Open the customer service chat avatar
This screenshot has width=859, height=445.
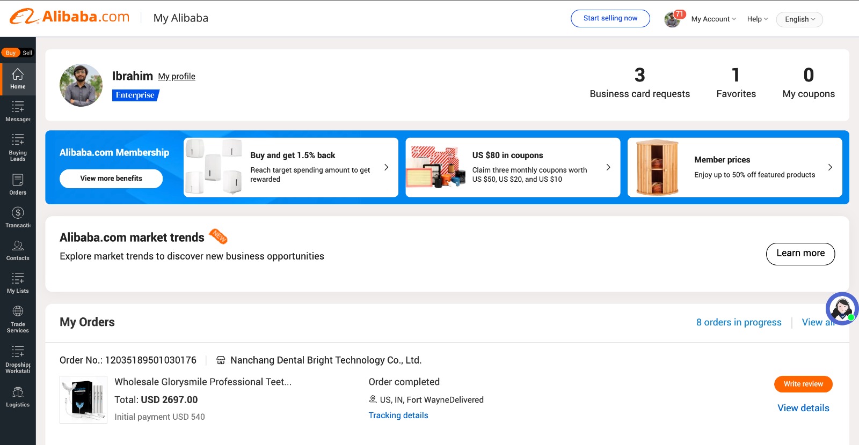point(842,308)
